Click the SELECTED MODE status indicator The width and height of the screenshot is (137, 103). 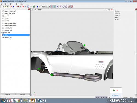click(x=101, y=97)
